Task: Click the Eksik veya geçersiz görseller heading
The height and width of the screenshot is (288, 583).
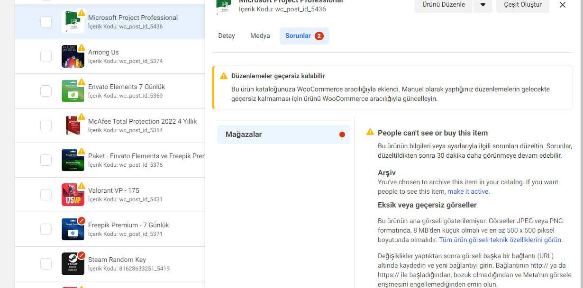Action: pos(427,205)
